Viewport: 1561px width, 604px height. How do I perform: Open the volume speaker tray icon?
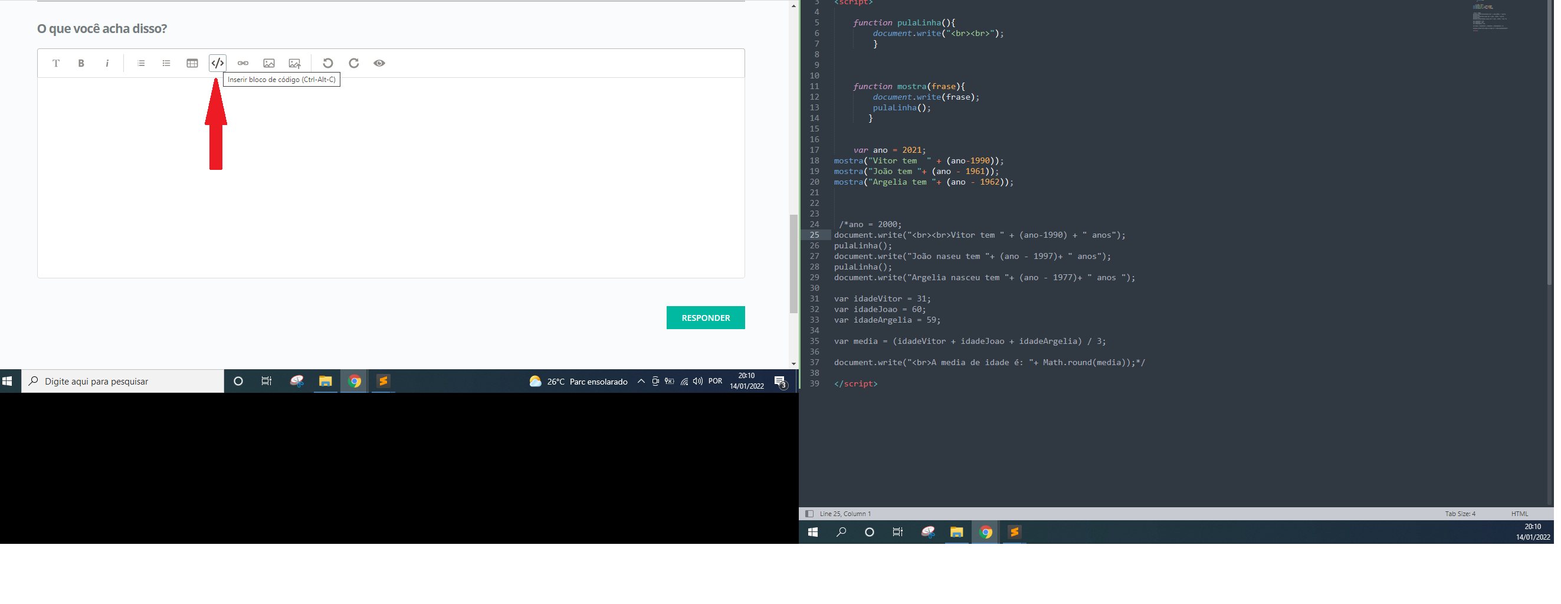(x=698, y=381)
